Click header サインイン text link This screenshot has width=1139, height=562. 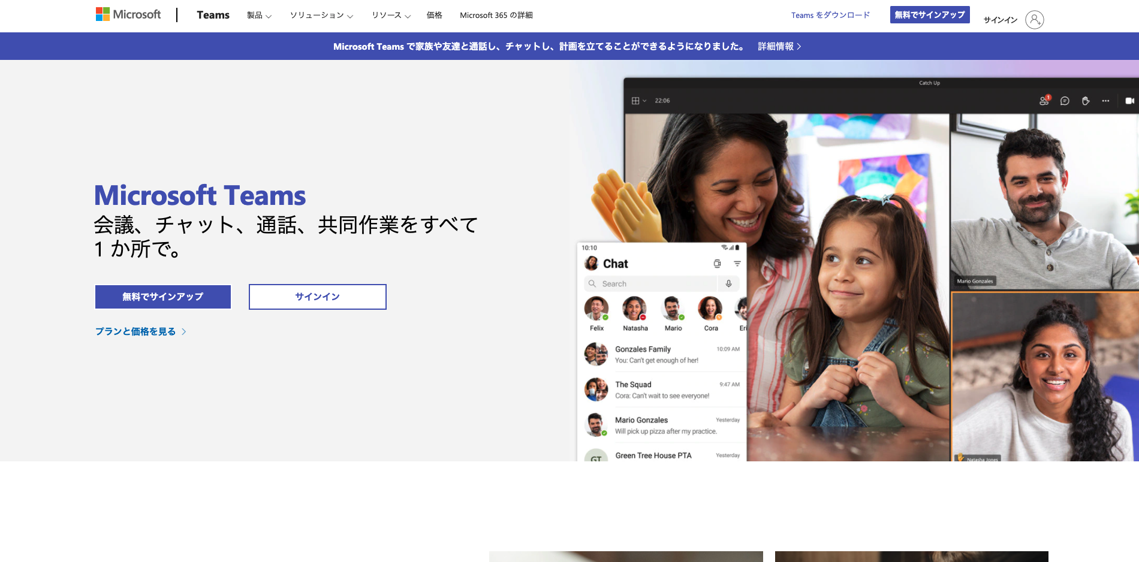[x=1000, y=20]
